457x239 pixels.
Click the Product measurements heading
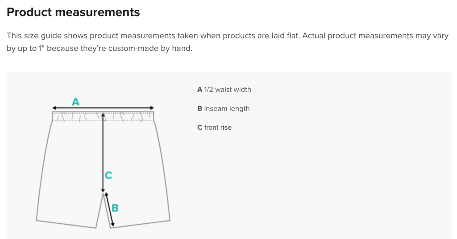[73, 12]
